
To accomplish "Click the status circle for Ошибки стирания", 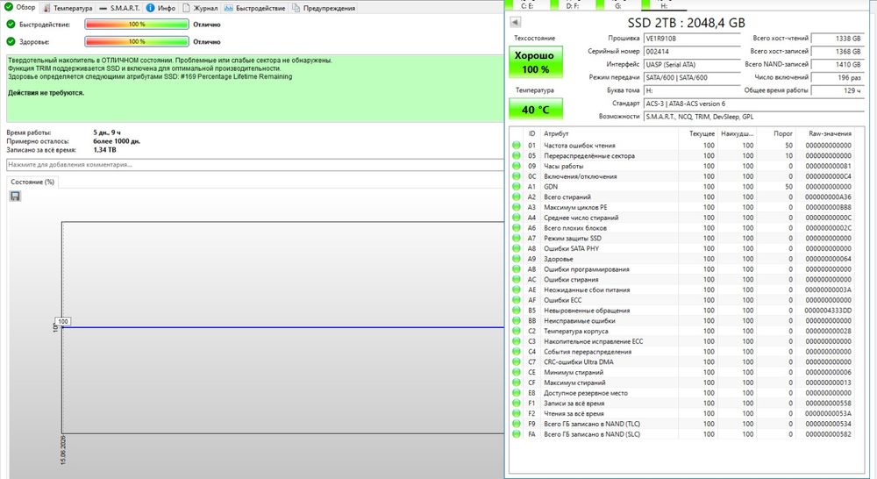I will (x=517, y=279).
